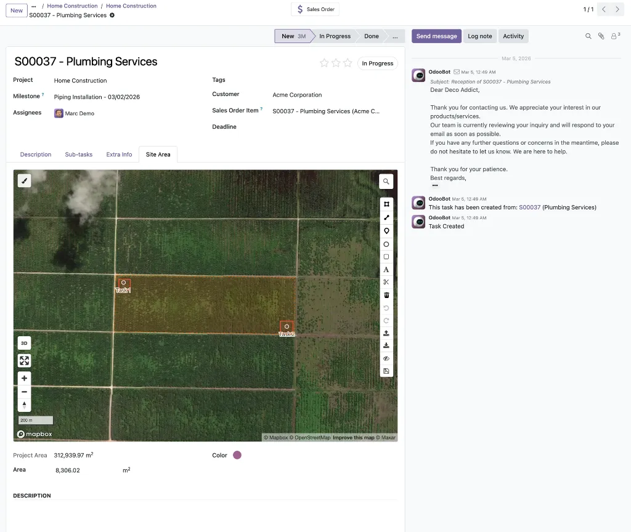Open the In Progress state selector pill
The width and height of the screenshot is (631, 532).
377,63
